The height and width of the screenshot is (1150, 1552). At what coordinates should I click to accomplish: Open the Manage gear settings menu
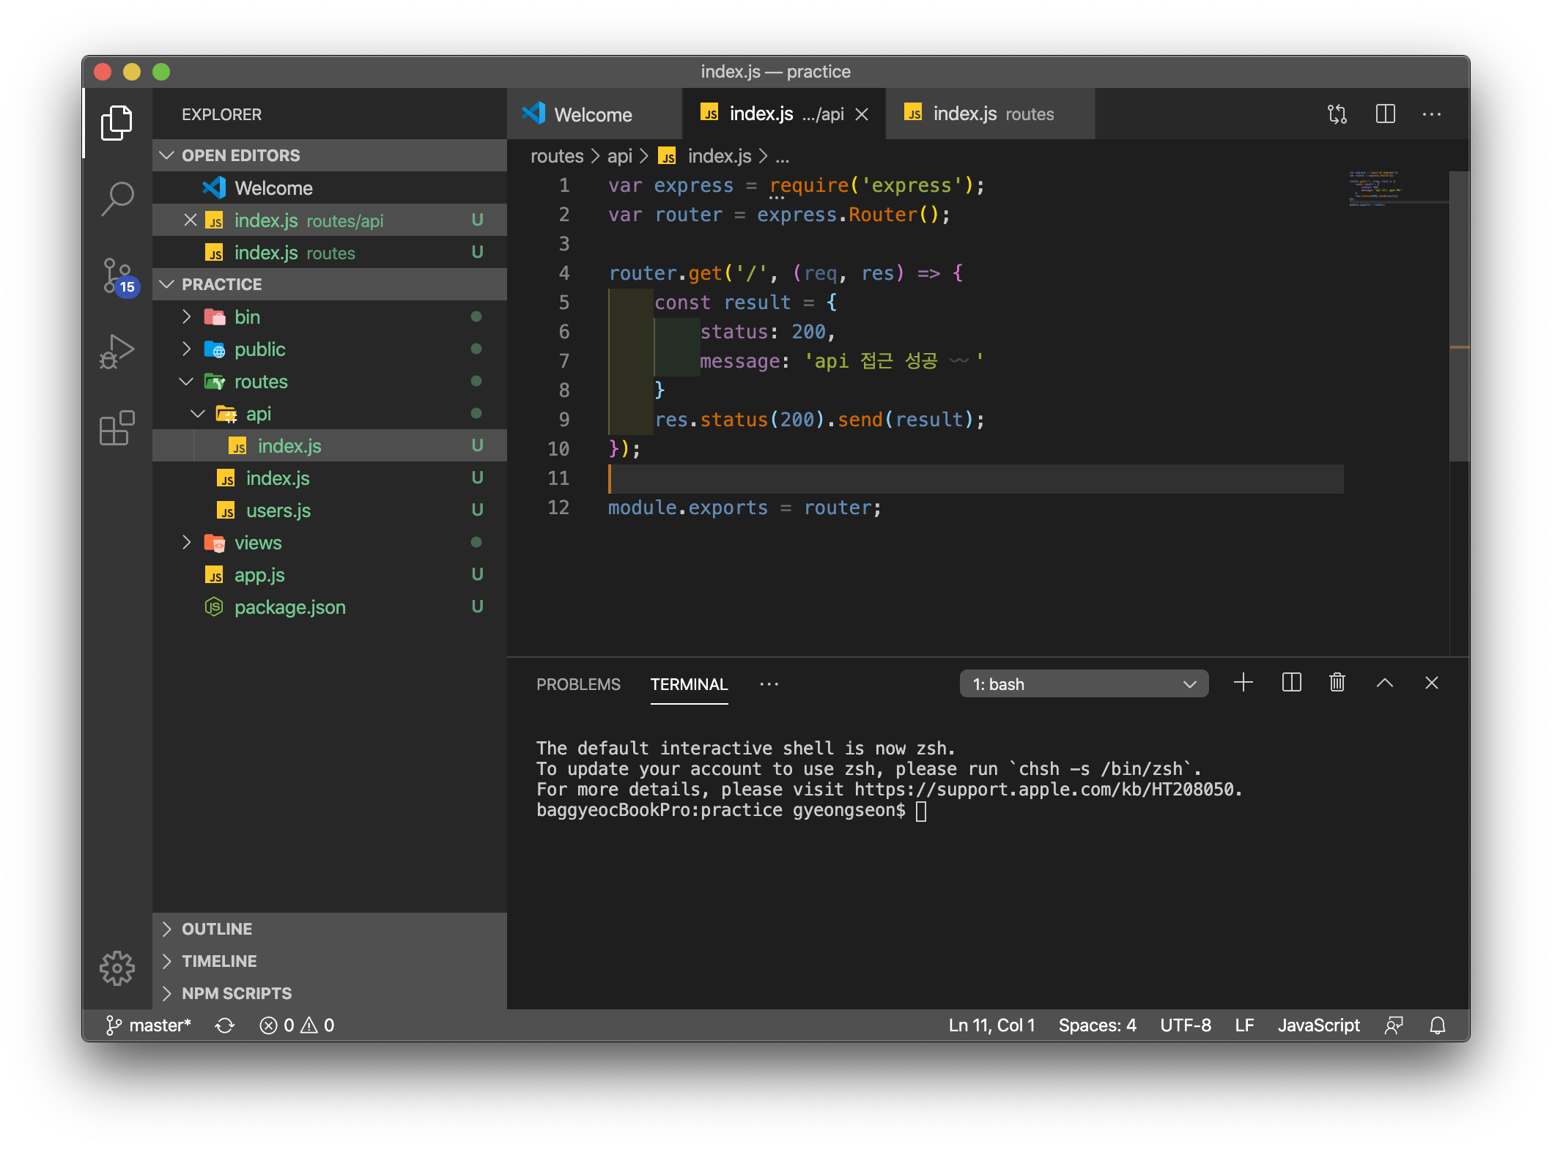(x=117, y=968)
